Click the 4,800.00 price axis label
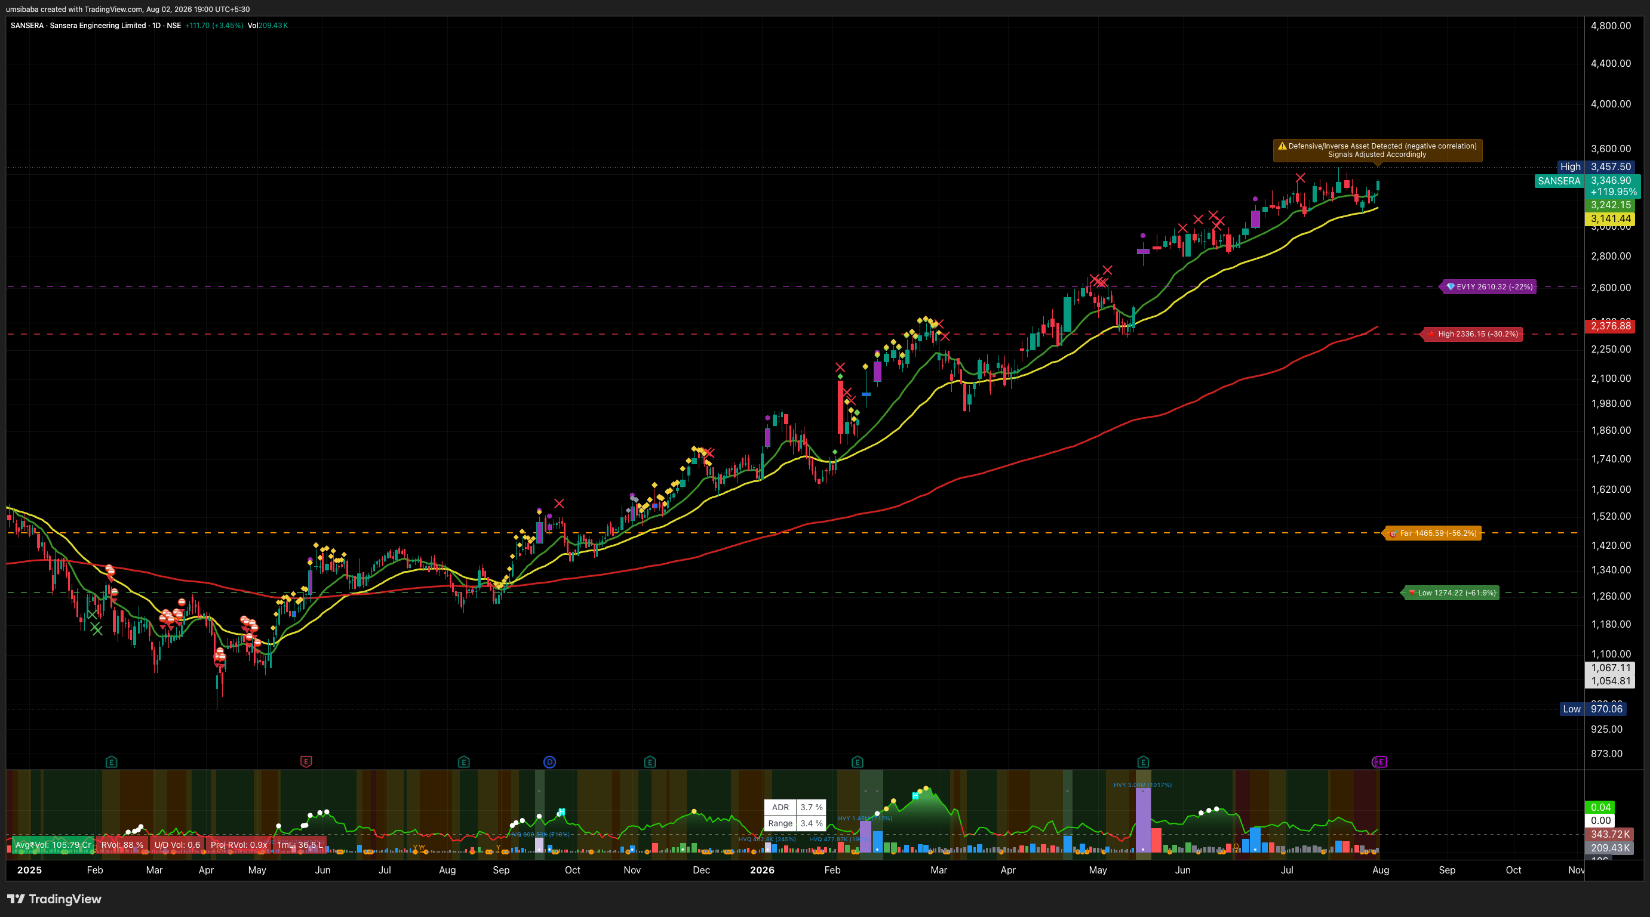The height and width of the screenshot is (917, 1650). click(1611, 26)
